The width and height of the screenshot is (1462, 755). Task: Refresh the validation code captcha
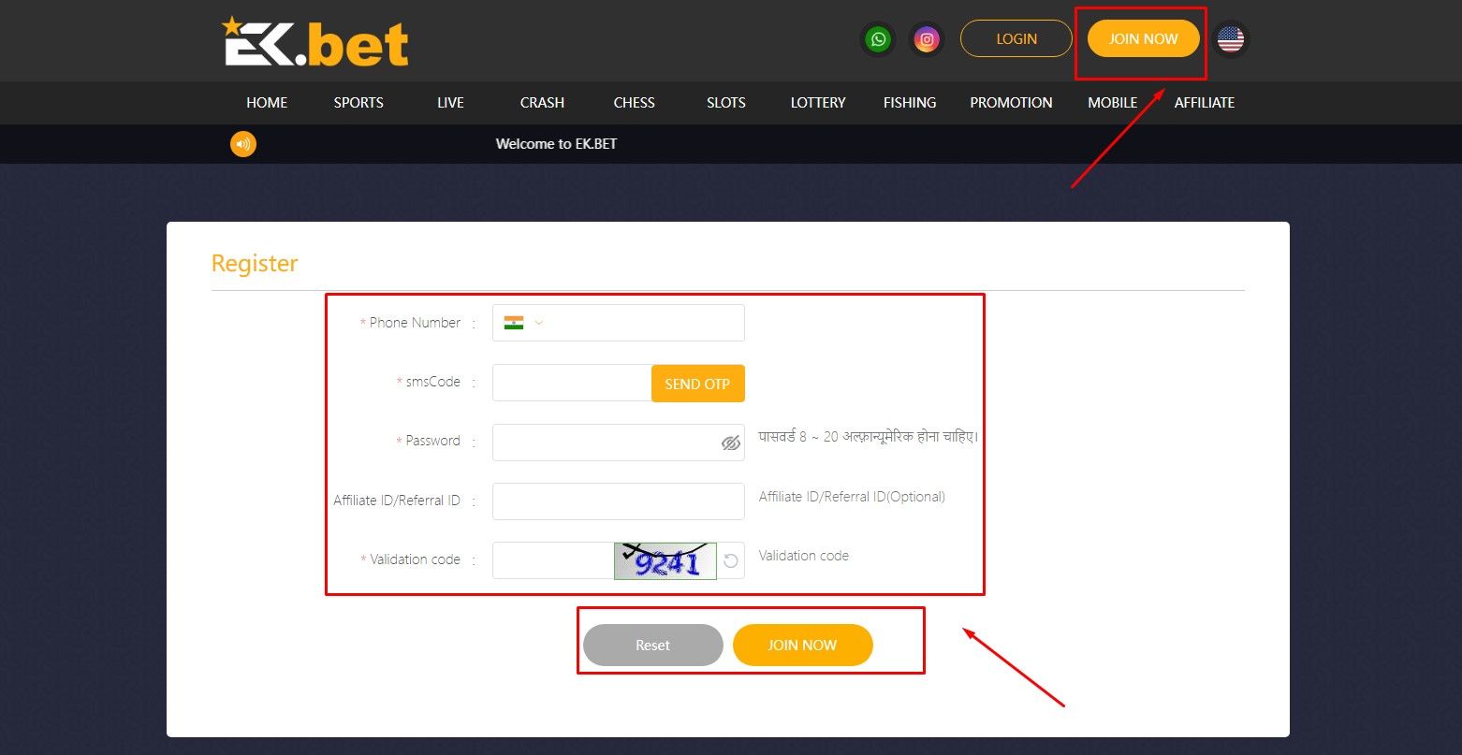[x=731, y=560]
